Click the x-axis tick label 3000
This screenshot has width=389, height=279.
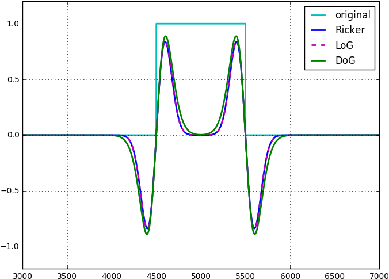[22, 276]
